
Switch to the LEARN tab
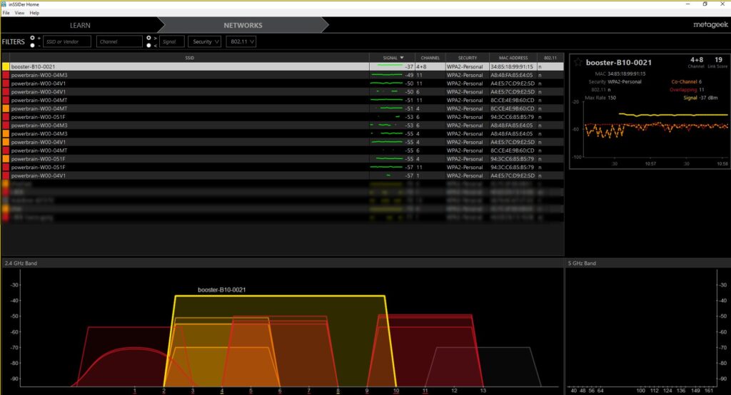pyautogui.click(x=80, y=25)
